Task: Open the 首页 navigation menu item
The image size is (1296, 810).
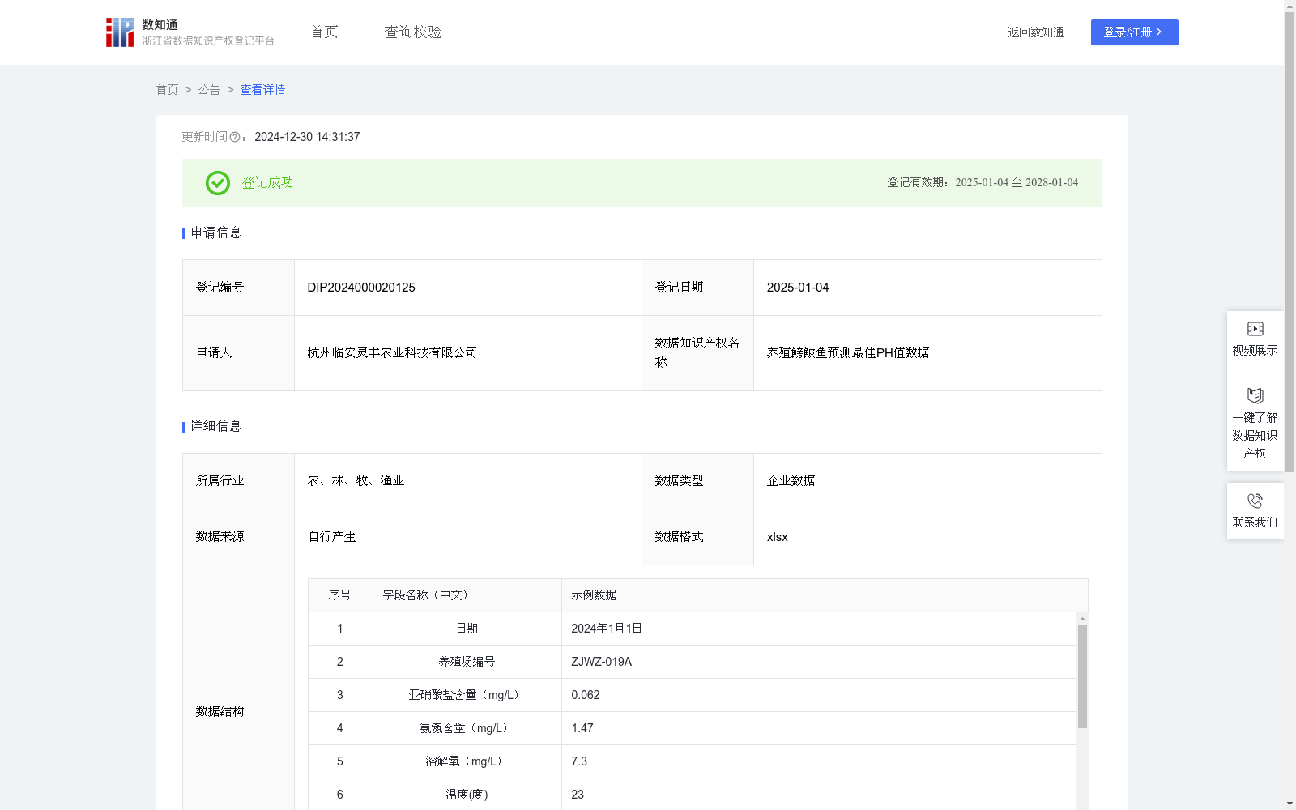Action: 322,32
